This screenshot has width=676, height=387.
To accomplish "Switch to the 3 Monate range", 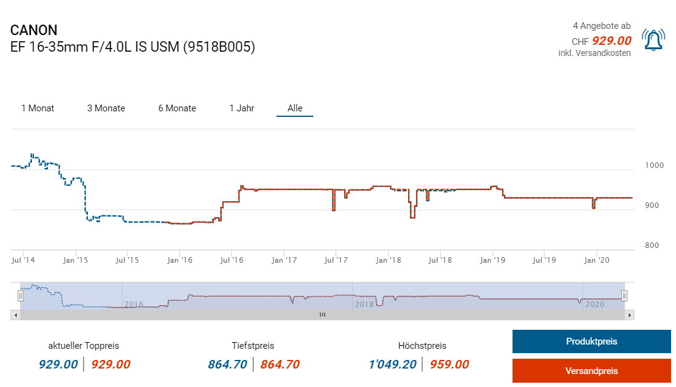I will [106, 108].
